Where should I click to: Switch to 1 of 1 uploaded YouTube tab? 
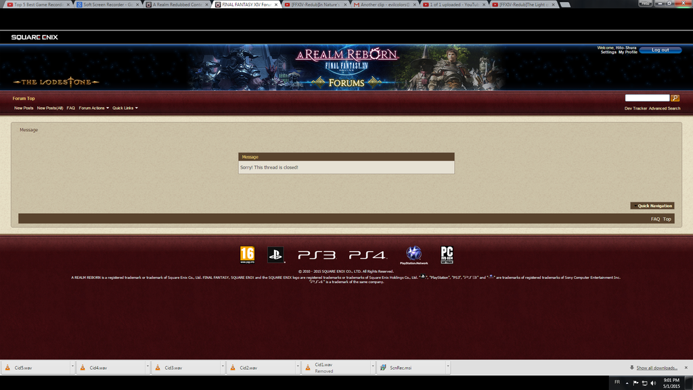[454, 5]
